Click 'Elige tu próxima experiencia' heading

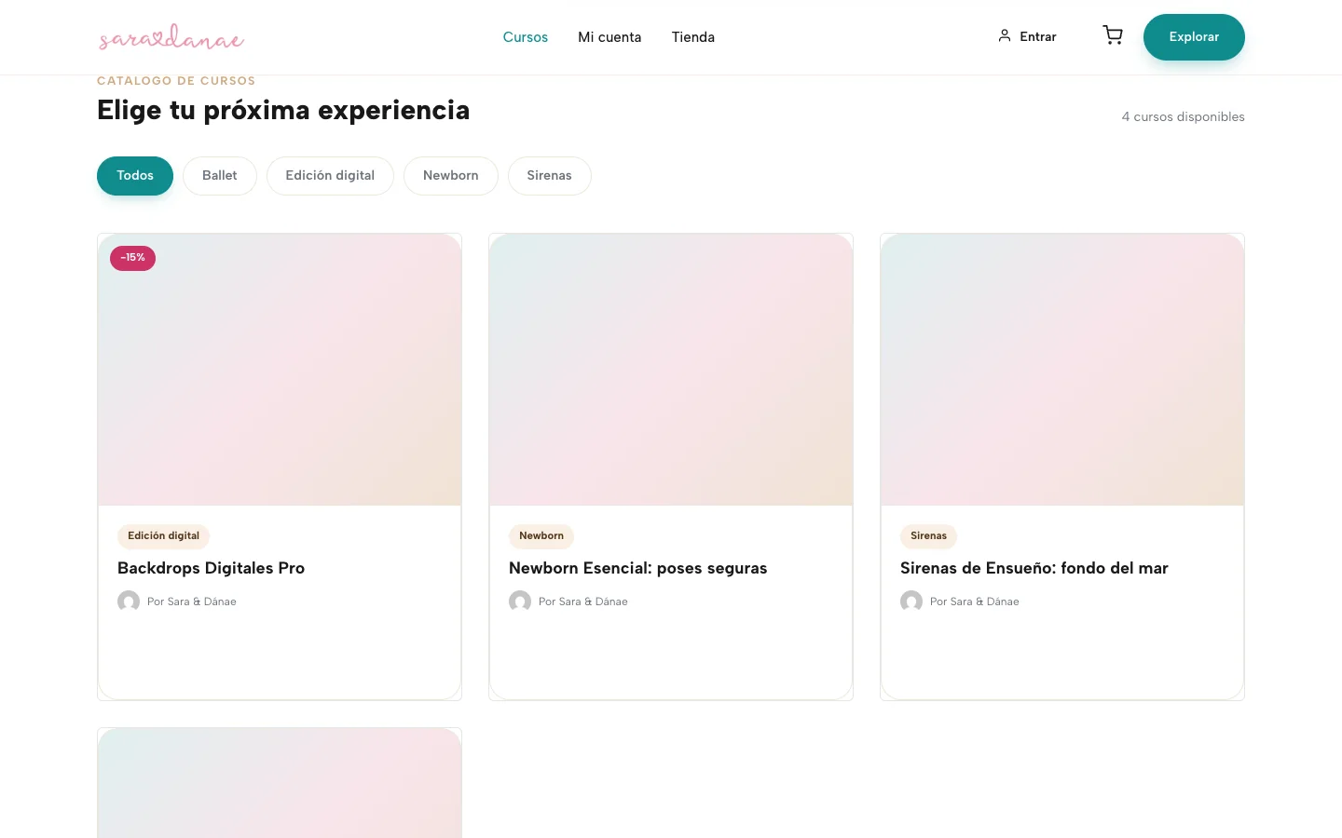point(283,110)
